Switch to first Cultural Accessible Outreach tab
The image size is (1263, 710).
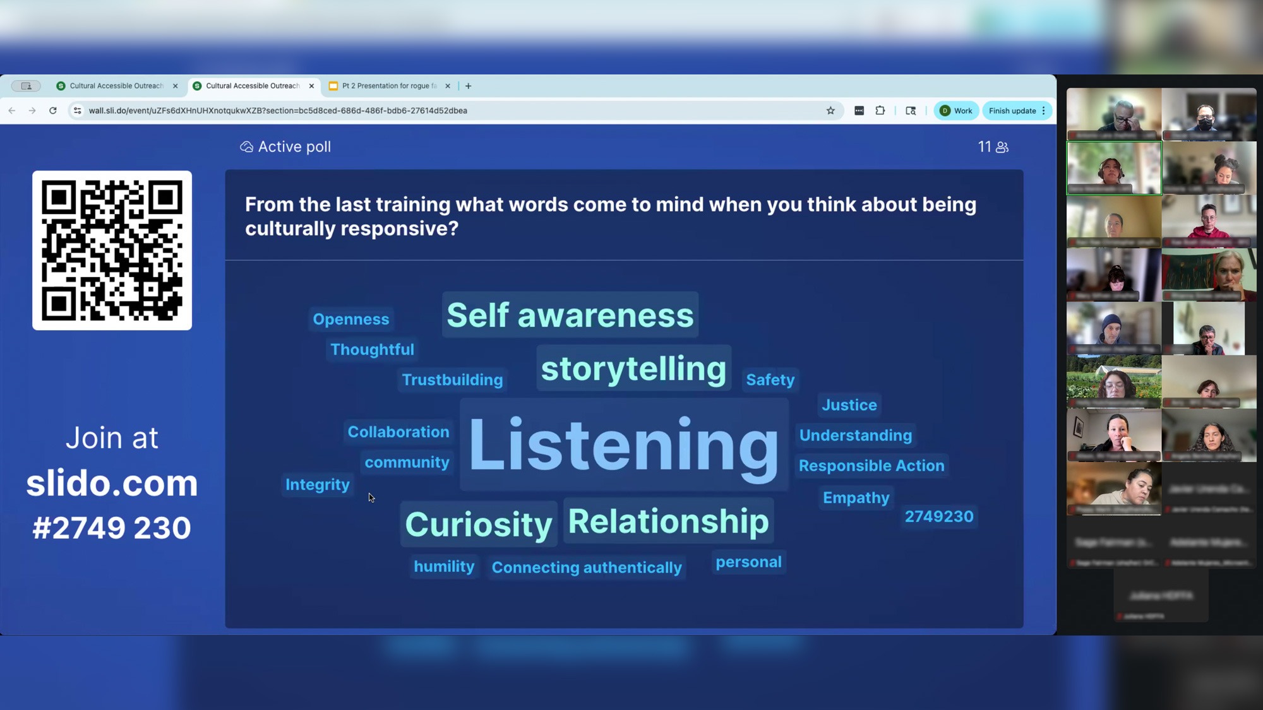(x=116, y=86)
